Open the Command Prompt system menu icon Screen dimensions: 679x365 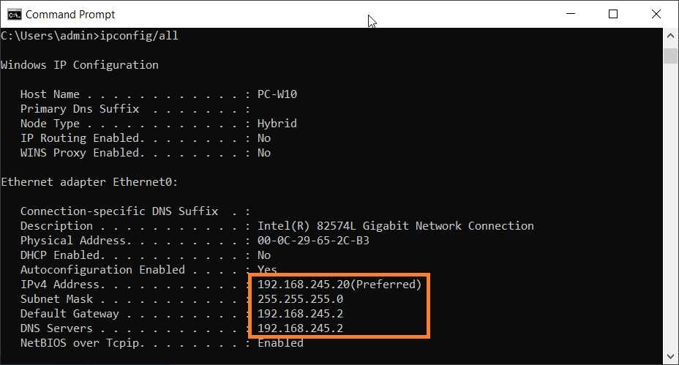(12, 14)
